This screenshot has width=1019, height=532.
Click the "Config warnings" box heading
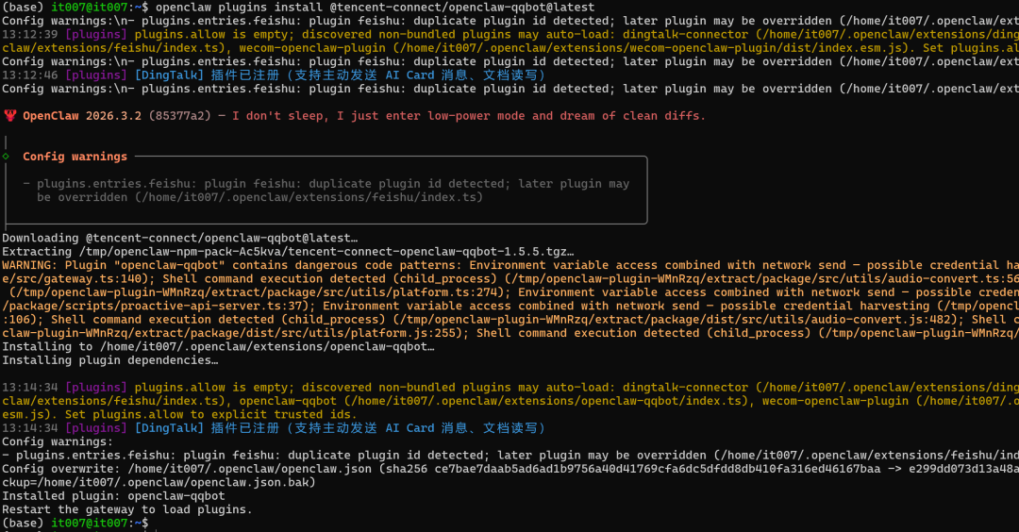pos(75,157)
